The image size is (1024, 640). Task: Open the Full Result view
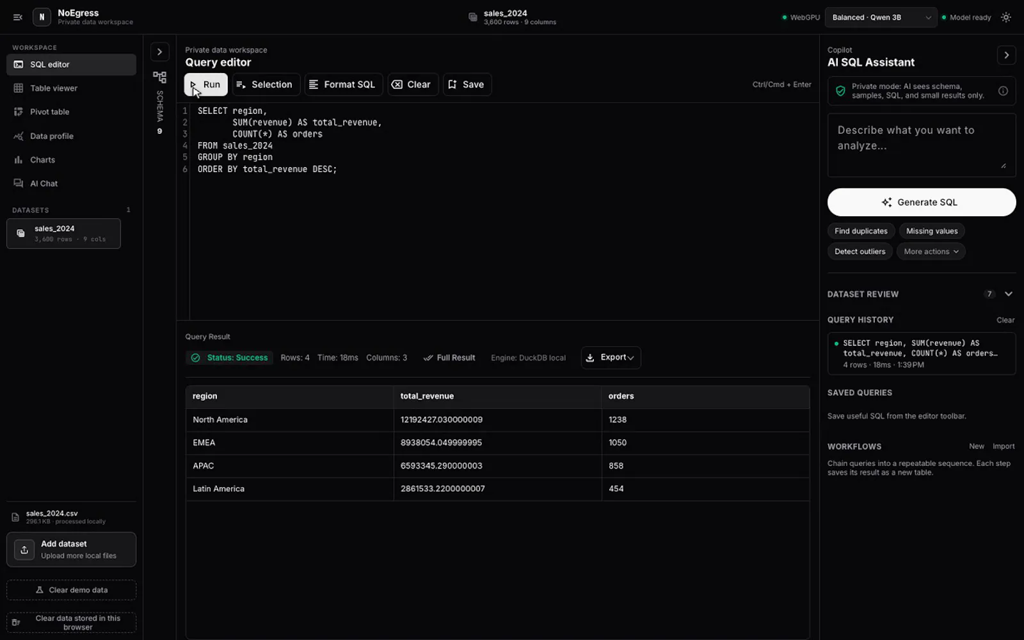tap(449, 358)
